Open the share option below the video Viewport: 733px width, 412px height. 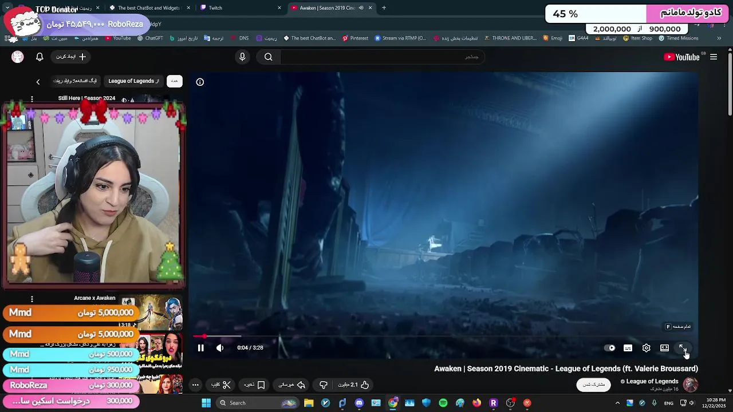292,385
